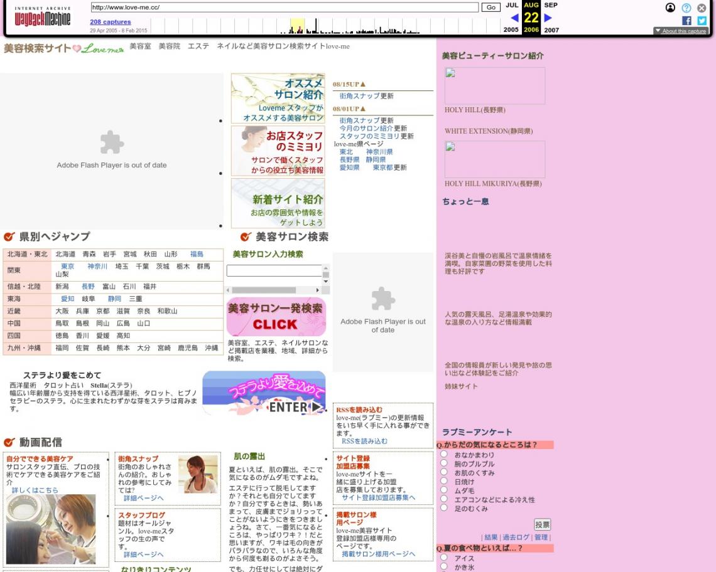Open the 208 captures link

coord(111,22)
